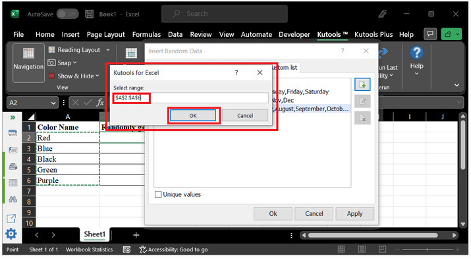471x260 pixels.
Task: Click the Search box in title bar
Action: coord(224,14)
